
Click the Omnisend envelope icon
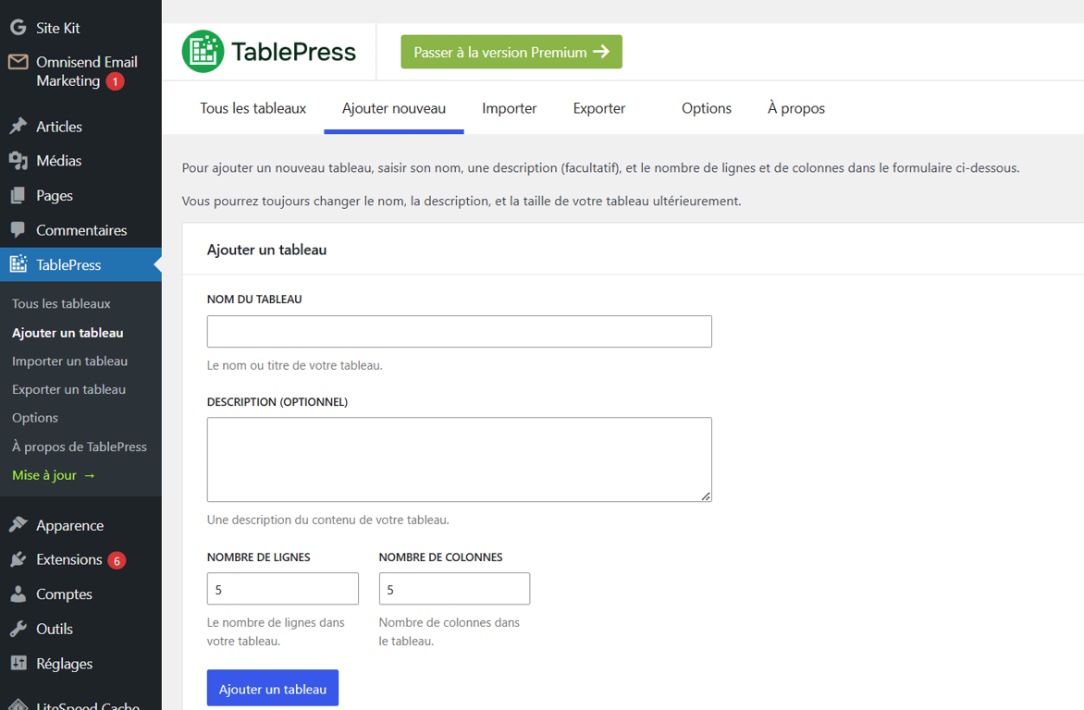(18, 62)
